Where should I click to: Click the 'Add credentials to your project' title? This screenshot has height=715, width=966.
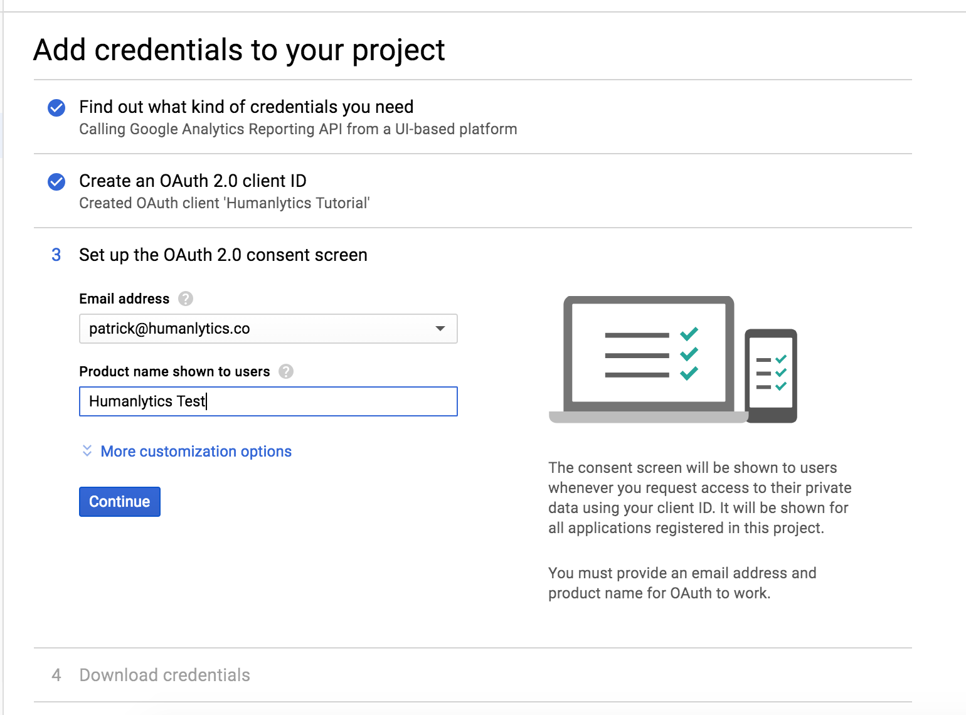[x=239, y=50]
